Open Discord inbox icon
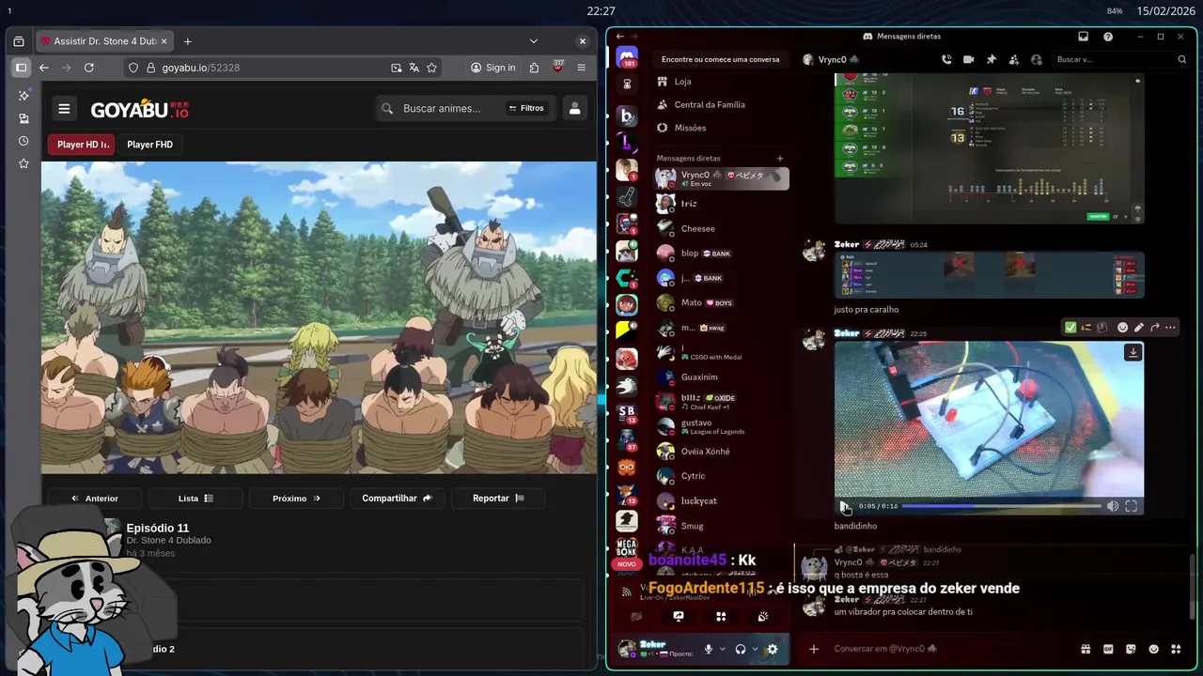The width and height of the screenshot is (1203, 676). (1083, 37)
